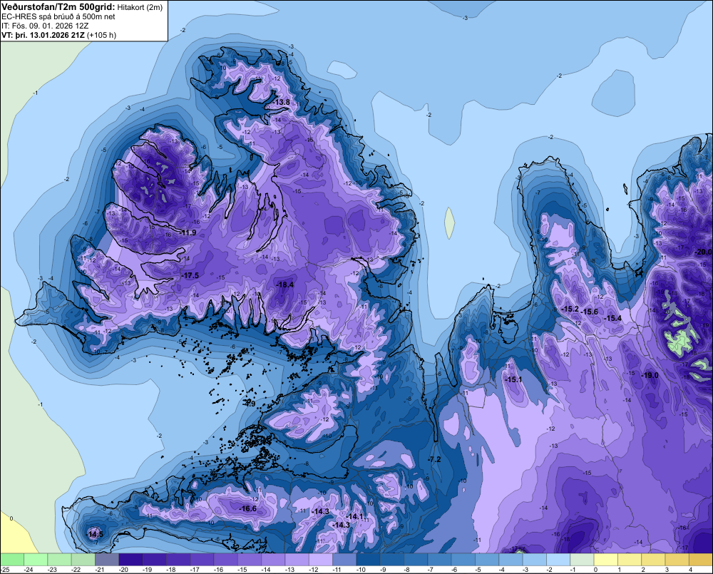Click the dark blue legend swatch labeled -10

click(369, 560)
